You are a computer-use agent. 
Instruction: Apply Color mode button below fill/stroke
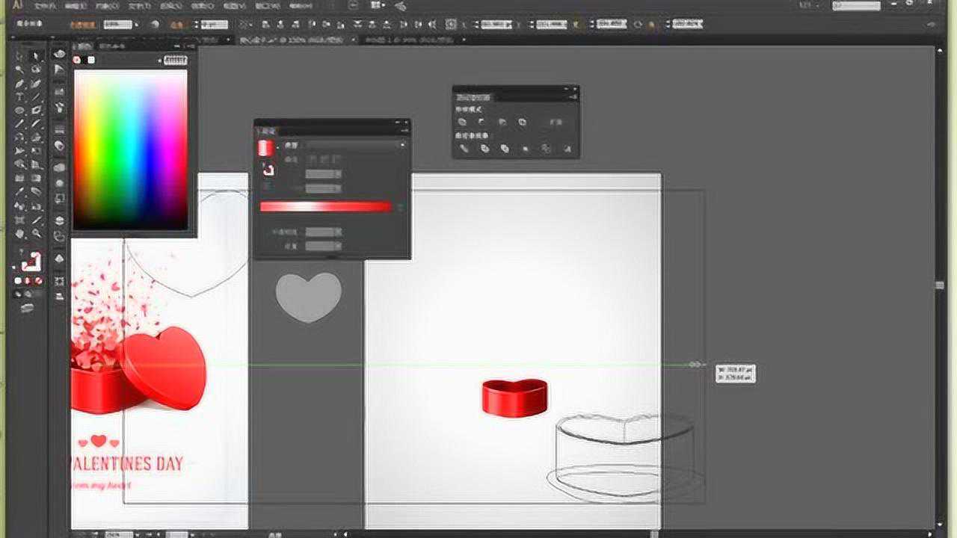point(17,281)
